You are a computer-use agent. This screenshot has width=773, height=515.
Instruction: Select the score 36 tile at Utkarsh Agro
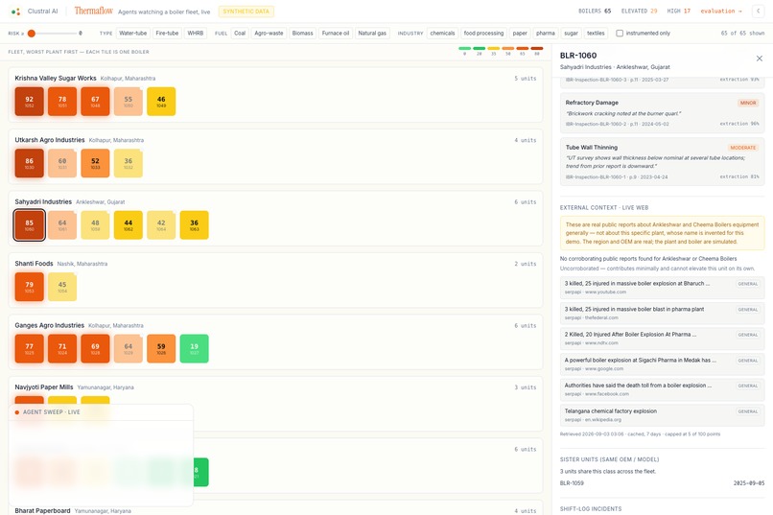pyautogui.click(x=129, y=163)
